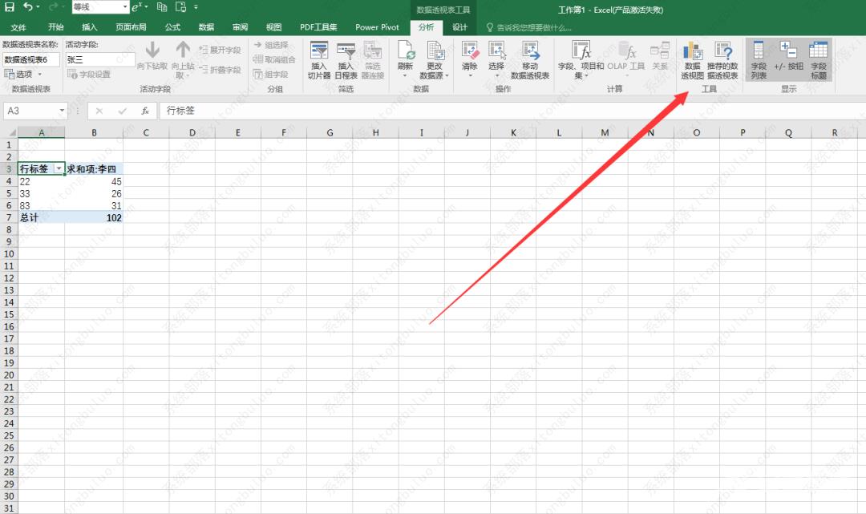Open the 文件 menu
Viewport: 866px width, 514px height.
(18, 27)
